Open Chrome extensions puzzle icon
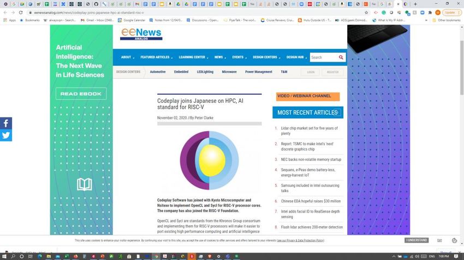This screenshot has width=464, height=260. coord(430,13)
